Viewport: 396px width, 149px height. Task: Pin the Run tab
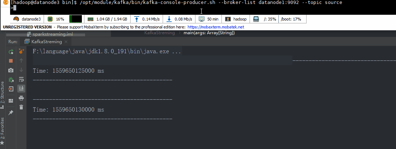[x=11, y=113]
